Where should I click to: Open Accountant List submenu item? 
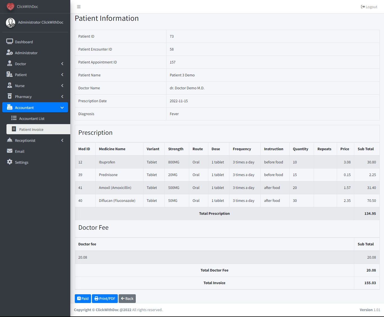(x=31, y=118)
